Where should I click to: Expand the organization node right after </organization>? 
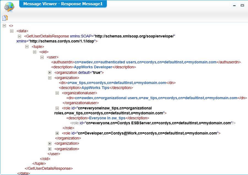(x=50, y=144)
